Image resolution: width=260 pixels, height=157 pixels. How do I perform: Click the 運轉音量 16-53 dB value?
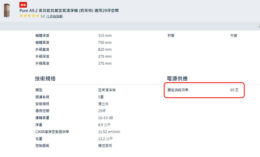[106, 118]
